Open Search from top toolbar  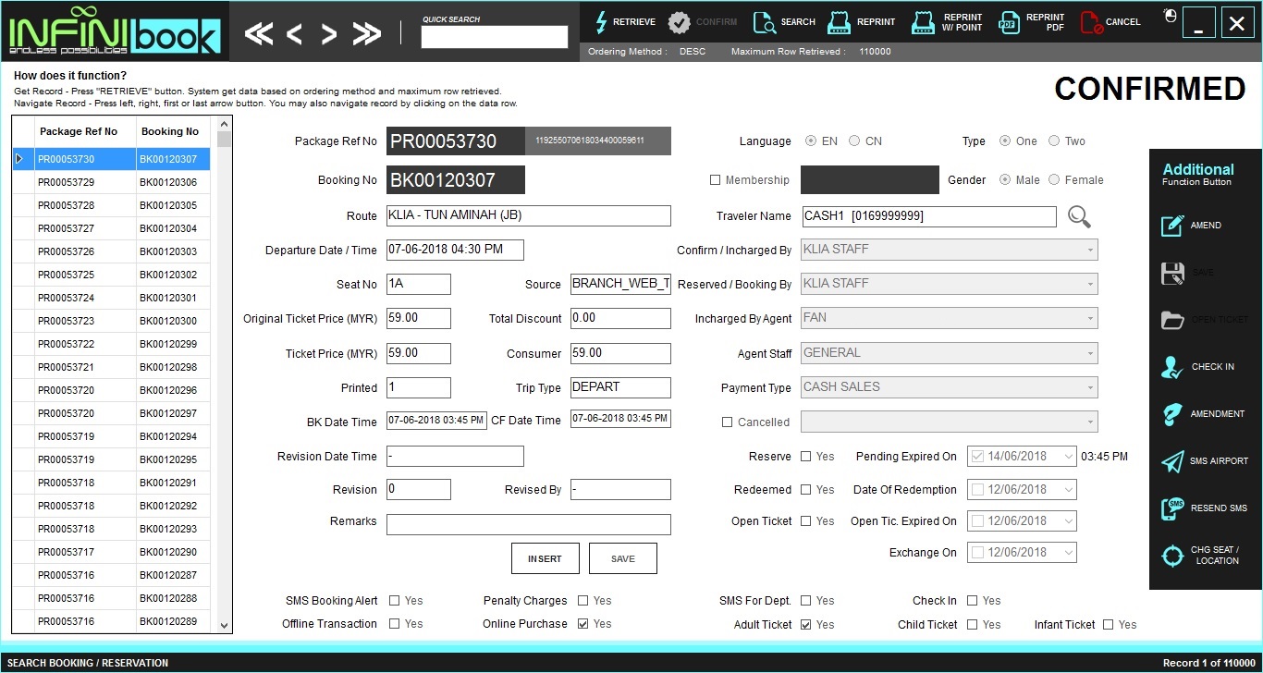(x=784, y=22)
